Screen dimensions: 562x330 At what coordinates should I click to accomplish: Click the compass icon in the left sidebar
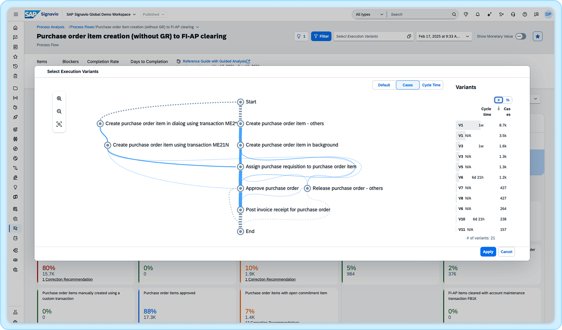pos(16,149)
